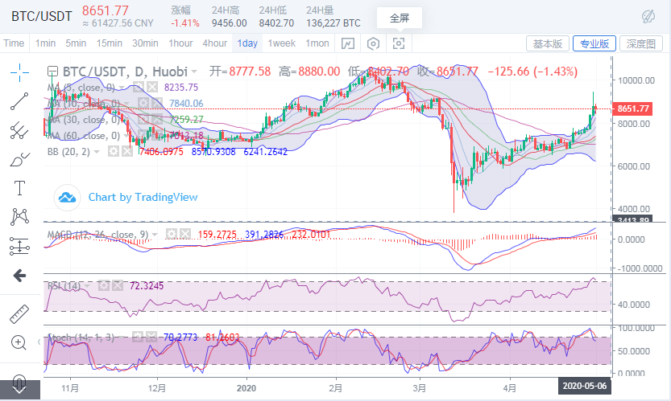The width and height of the screenshot is (671, 401).
Task: Collapse the panel using small left chevron near Stoch pane
Action: point(39,342)
